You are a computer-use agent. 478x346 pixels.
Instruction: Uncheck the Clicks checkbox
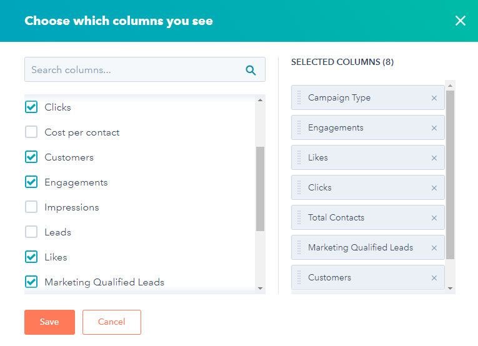pos(31,107)
